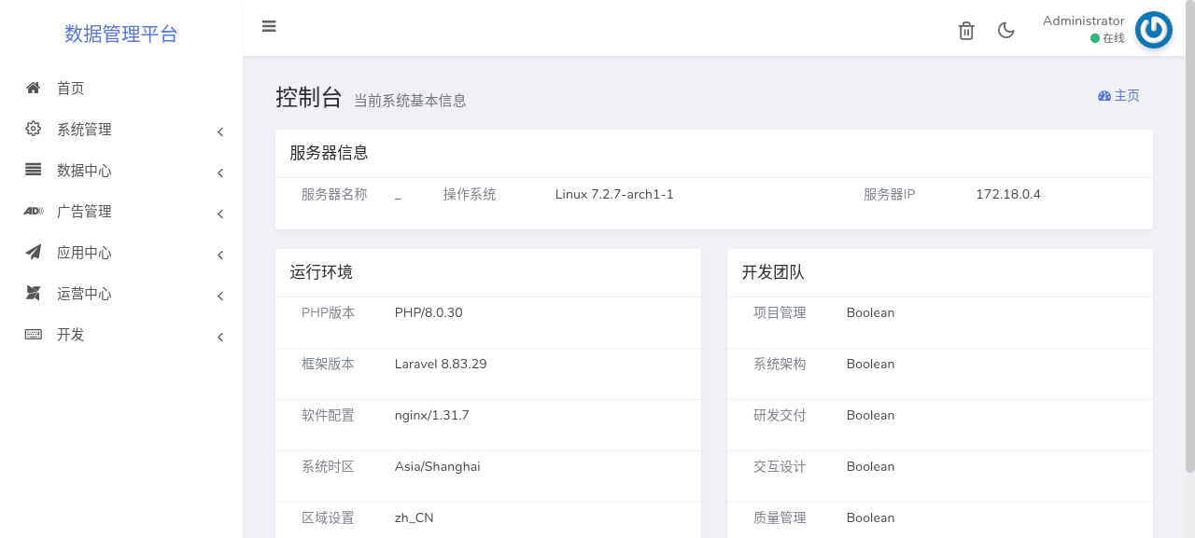1195x538 pixels.
Task: Click the 项目管理 row label
Action: click(x=780, y=313)
